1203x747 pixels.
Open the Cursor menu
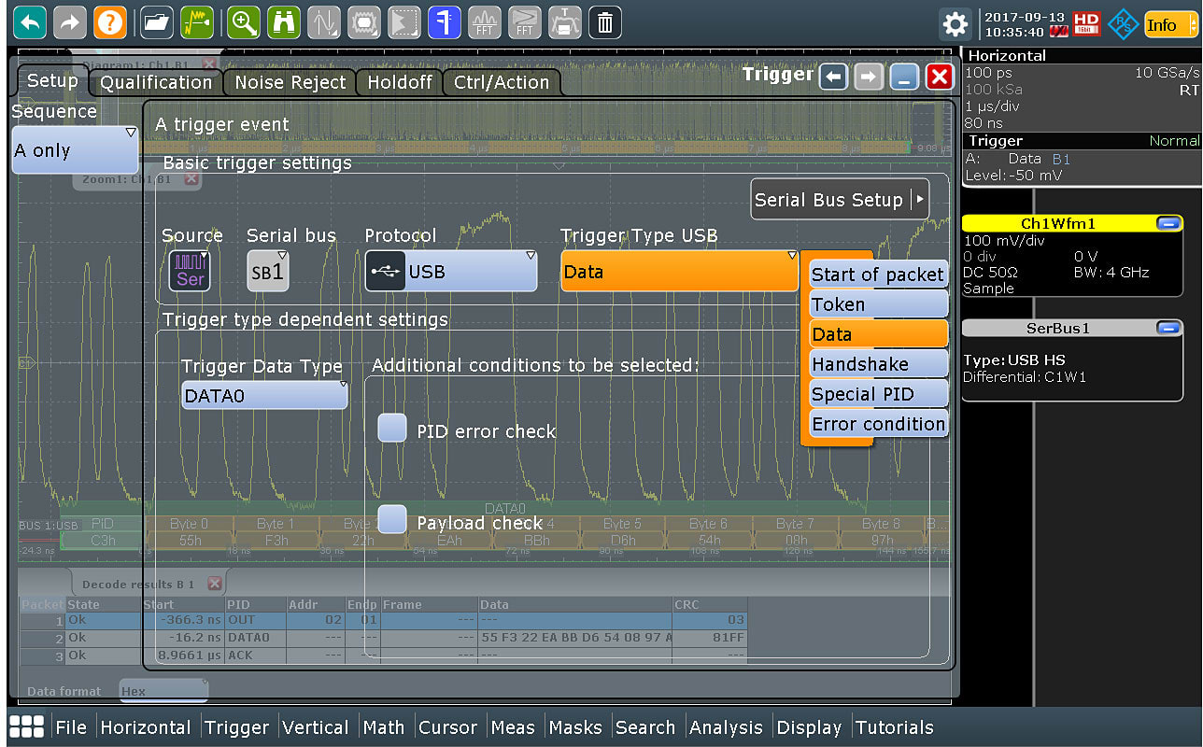(x=448, y=727)
